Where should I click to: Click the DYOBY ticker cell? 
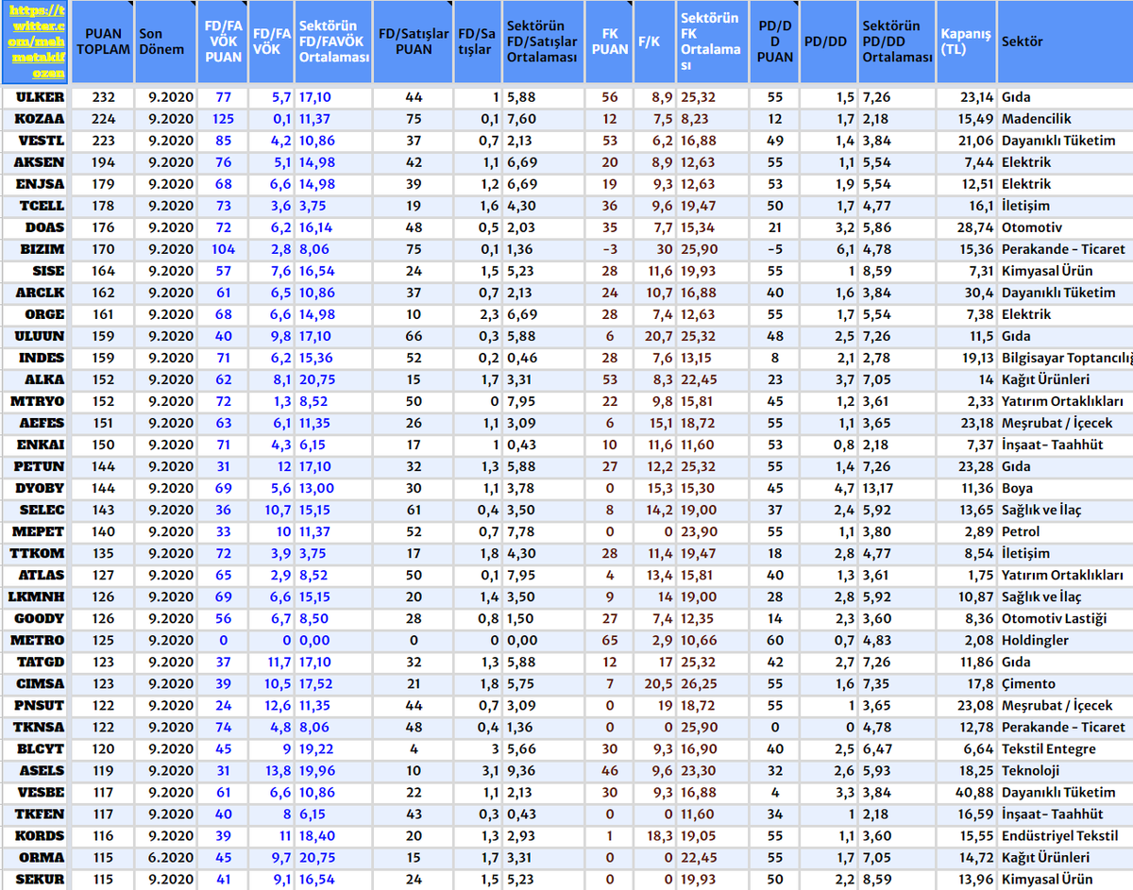pos(36,489)
